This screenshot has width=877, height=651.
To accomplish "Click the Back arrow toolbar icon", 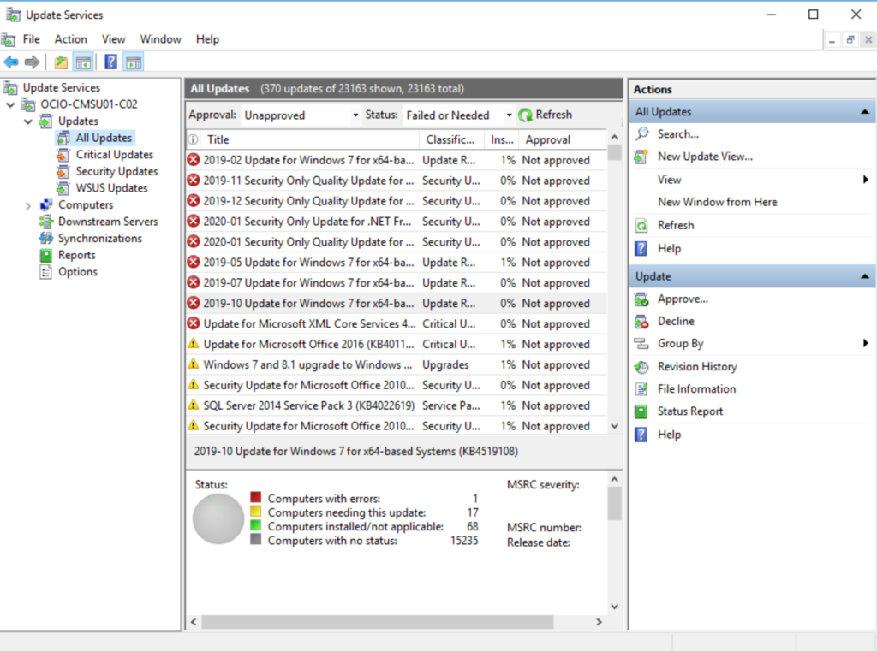I will 10,62.
